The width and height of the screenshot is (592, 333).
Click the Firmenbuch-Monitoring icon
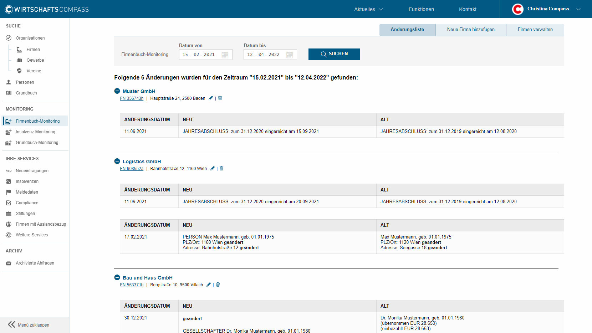(9, 121)
